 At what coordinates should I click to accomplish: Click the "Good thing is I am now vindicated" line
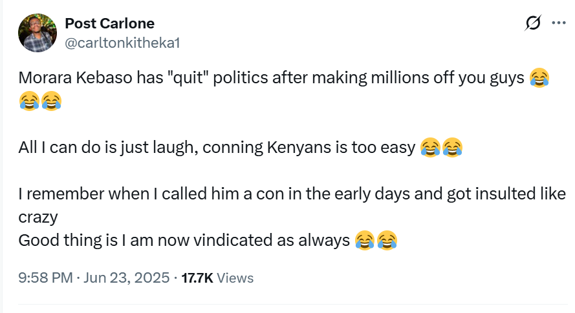point(181,241)
